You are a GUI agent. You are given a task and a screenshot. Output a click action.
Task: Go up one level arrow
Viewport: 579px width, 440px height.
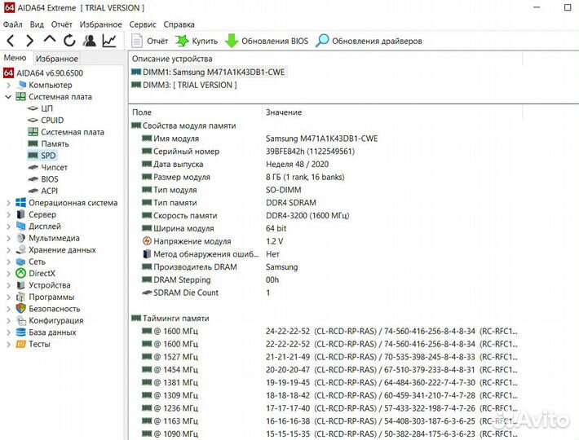point(50,39)
